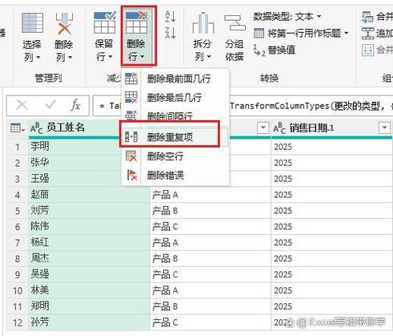
Task: Select the cell 李明
Action: click(40, 146)
